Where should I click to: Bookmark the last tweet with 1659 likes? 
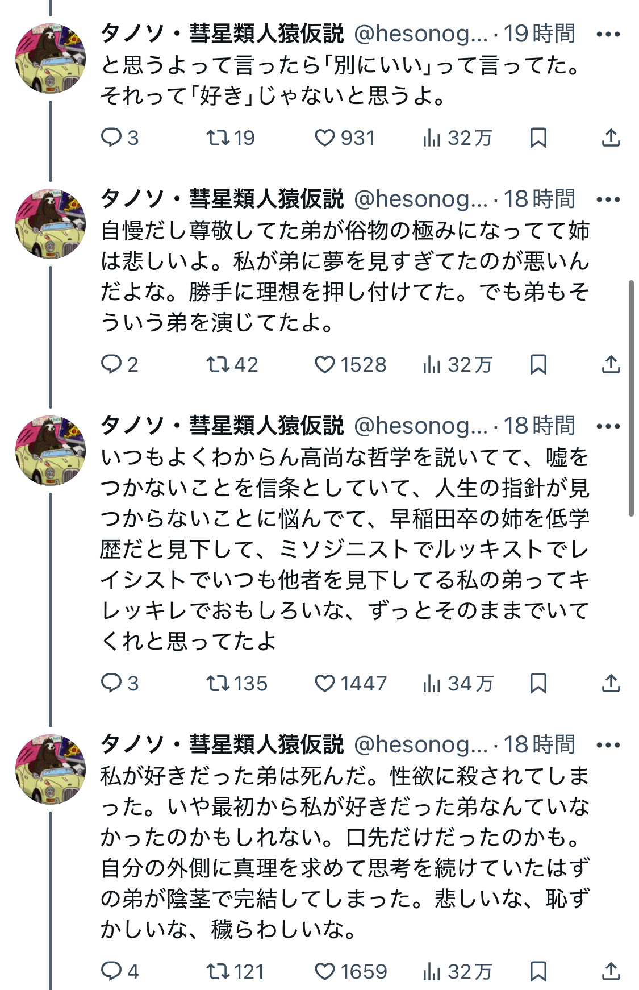point(538,971)
